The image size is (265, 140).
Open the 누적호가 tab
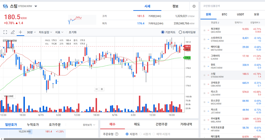pyautogui.click(x=33, y=125)
